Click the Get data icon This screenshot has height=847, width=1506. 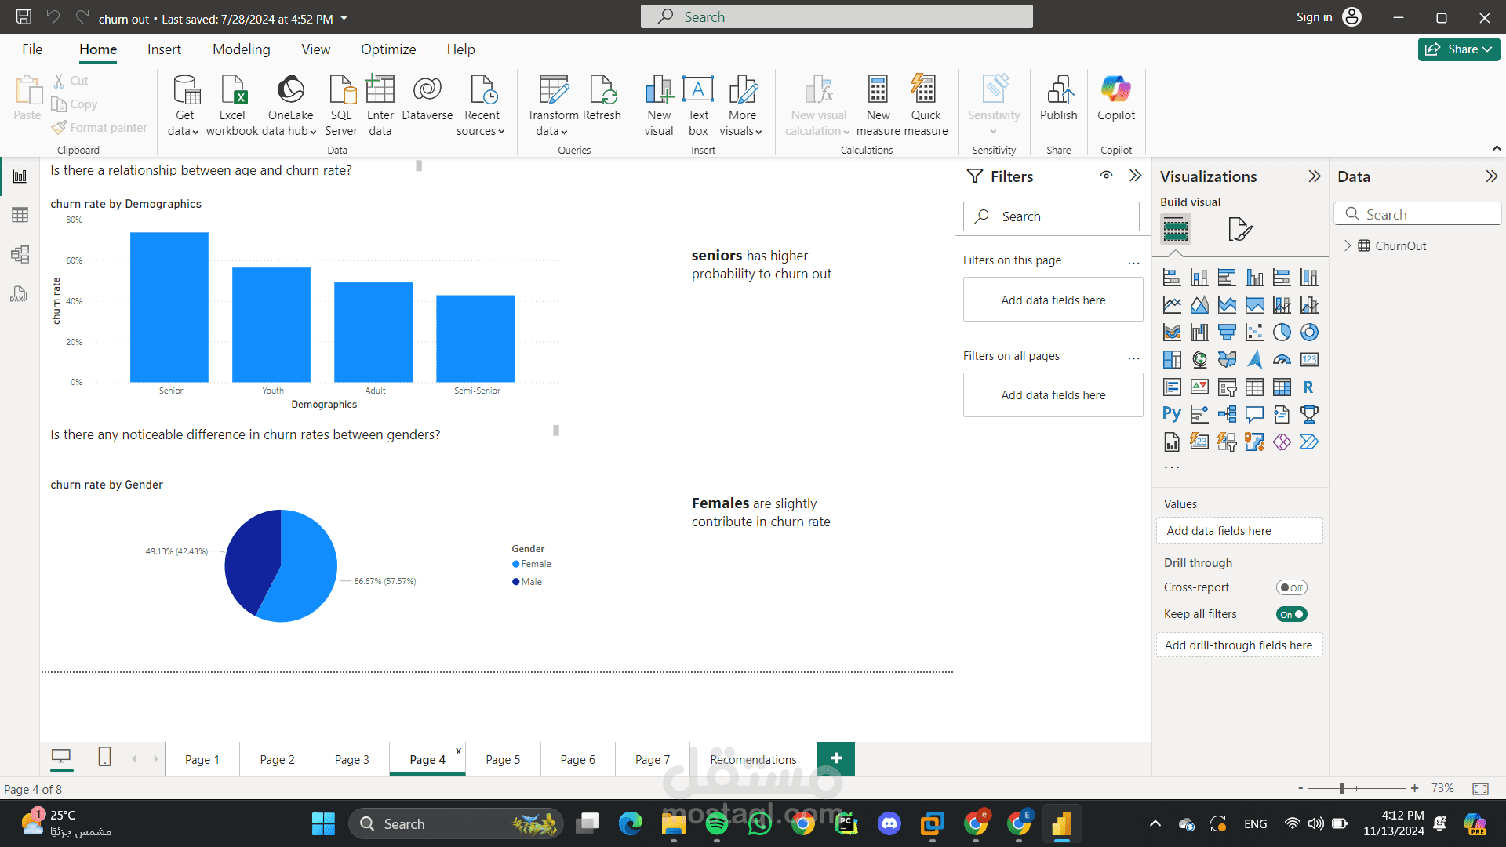(x=186, y=91)
